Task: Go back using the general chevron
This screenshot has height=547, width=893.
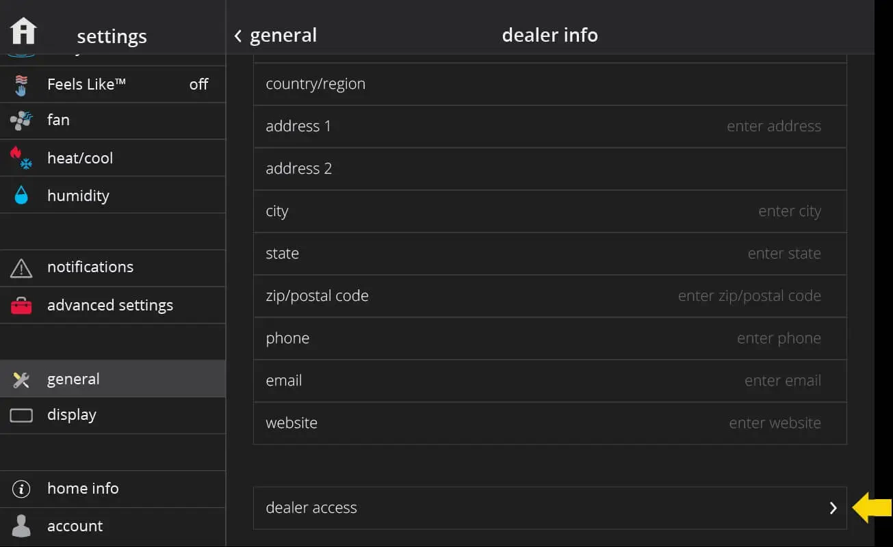Action: point(238,36)
